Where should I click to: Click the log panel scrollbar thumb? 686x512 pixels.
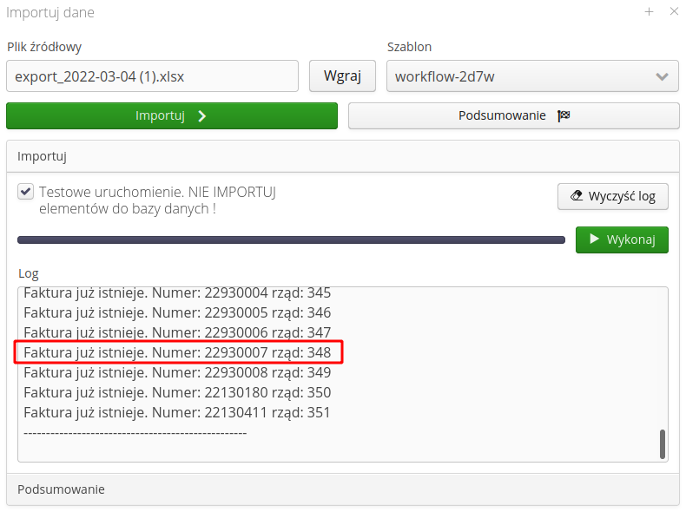click(663, 443)
